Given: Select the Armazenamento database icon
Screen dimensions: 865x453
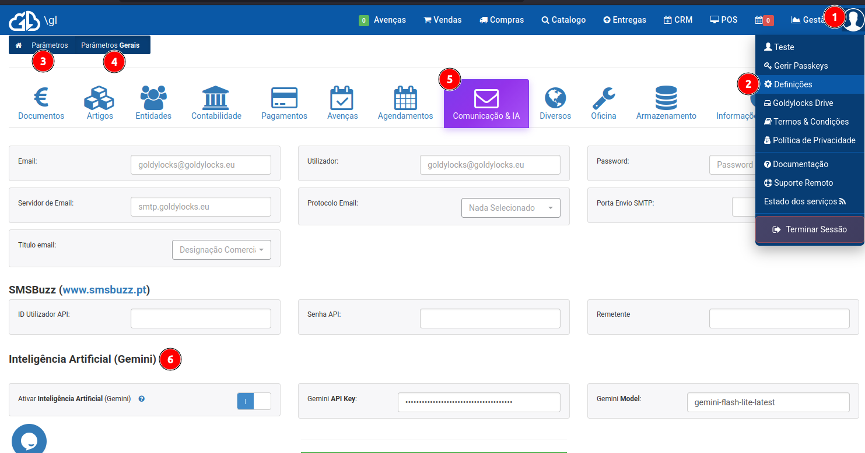Looking at the screenshot, I should 666,98.
